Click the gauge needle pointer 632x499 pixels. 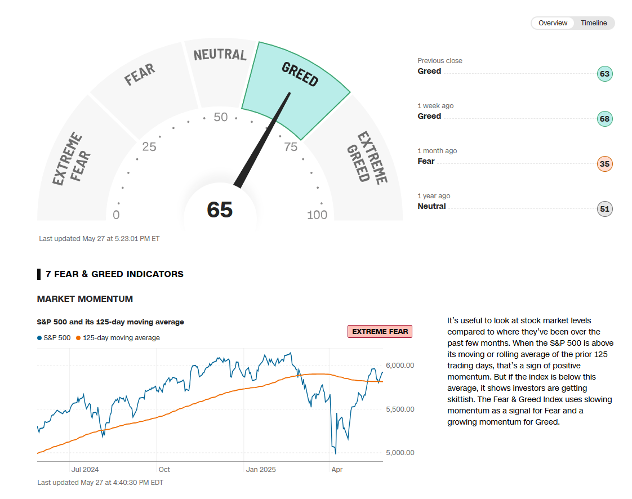pyautogui.click(x=263, y=141)
